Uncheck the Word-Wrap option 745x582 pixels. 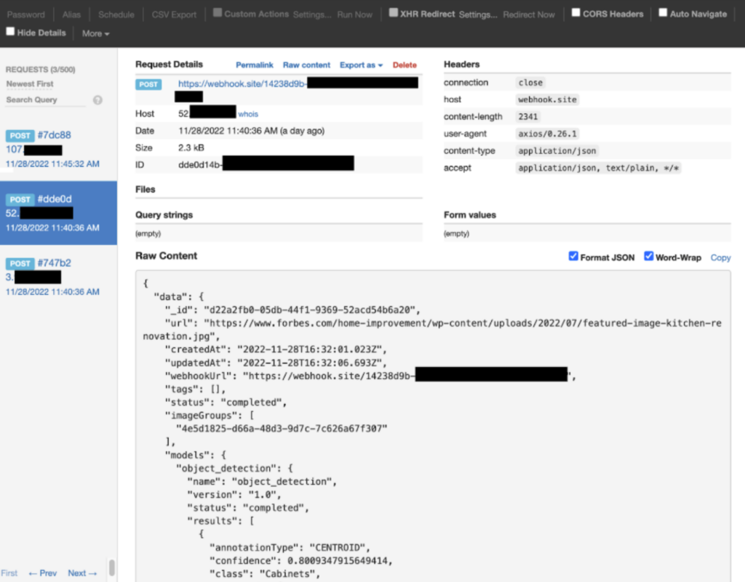[x=648, y=256]
